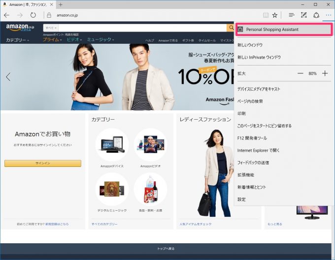Click the レディースファッション model image
The height and width of the screenshot is (260, 335).
click(216, 173)
